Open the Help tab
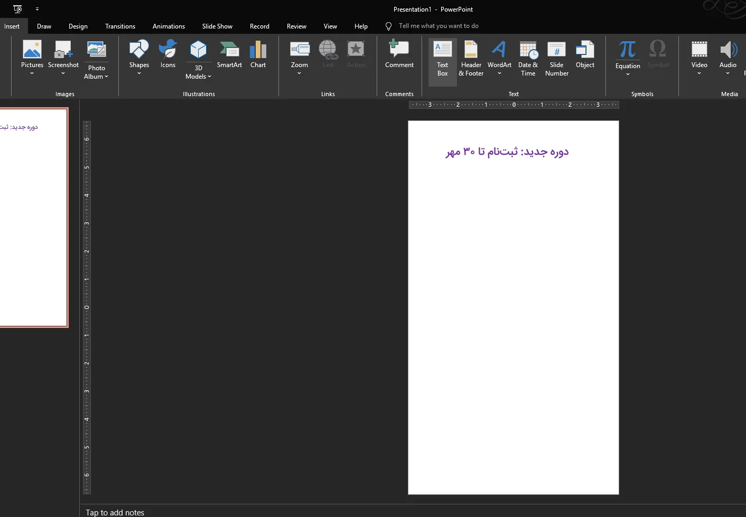 361,26
